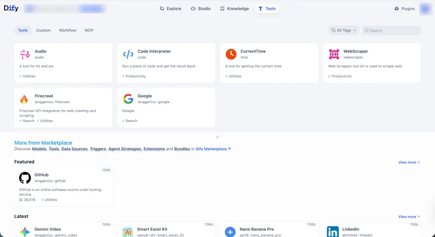Click the Plugins box icon
The image size is (435, 237).
tap(397, 9)
